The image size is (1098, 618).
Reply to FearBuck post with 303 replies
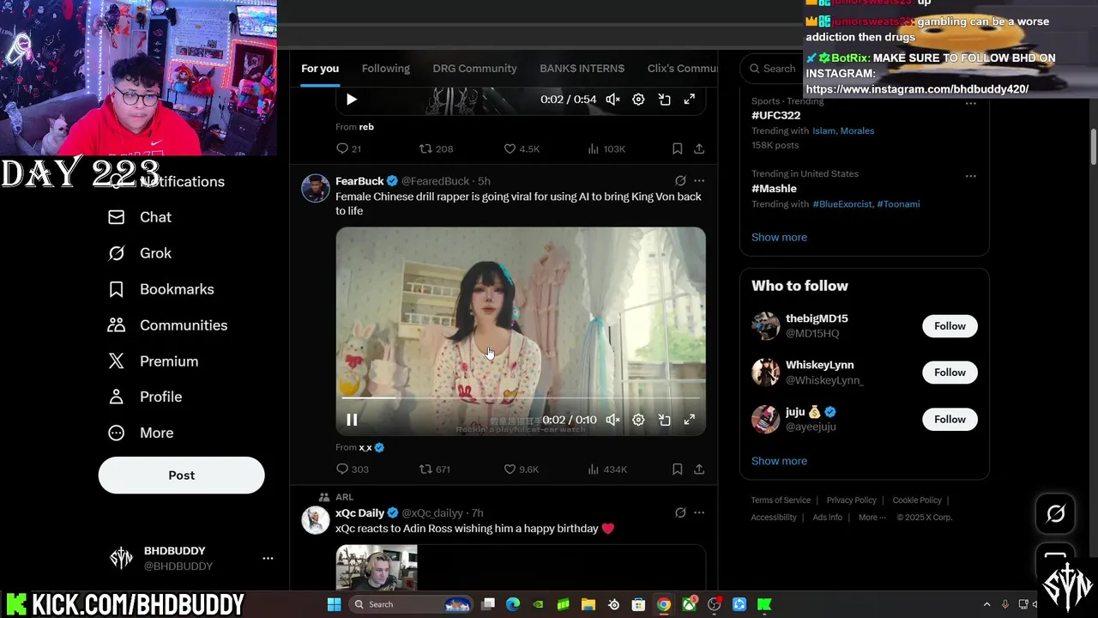coord(353,469)
